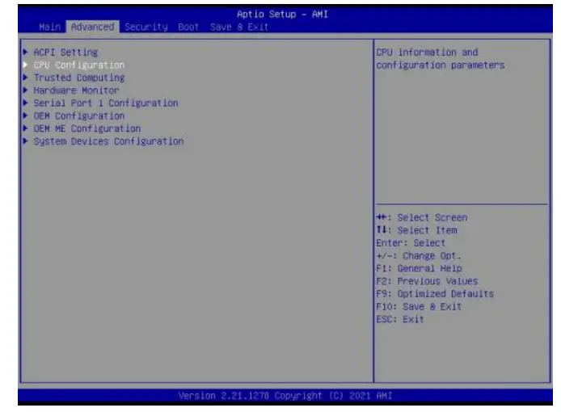The width and height of the screenshot is (561, 412).
Task: Select the CPU Configuration entry
Action: (79, 65)
